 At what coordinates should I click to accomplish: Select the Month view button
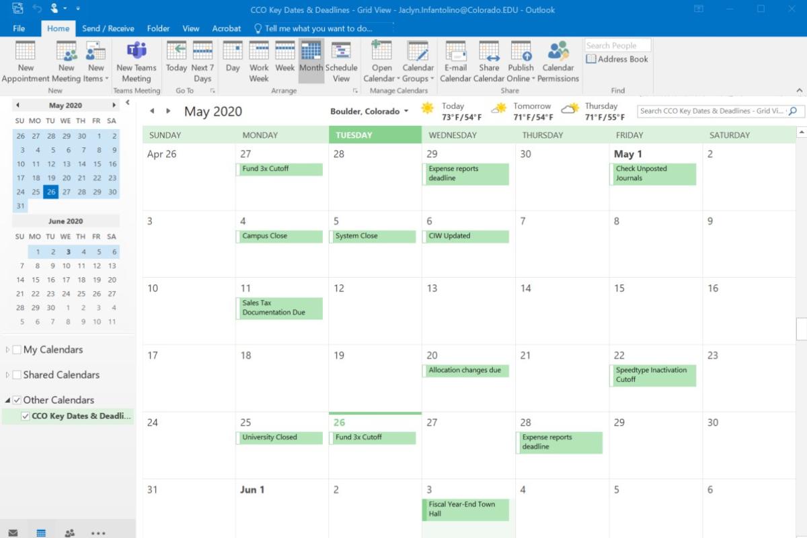pyautogui.click(x=311, y=62)
